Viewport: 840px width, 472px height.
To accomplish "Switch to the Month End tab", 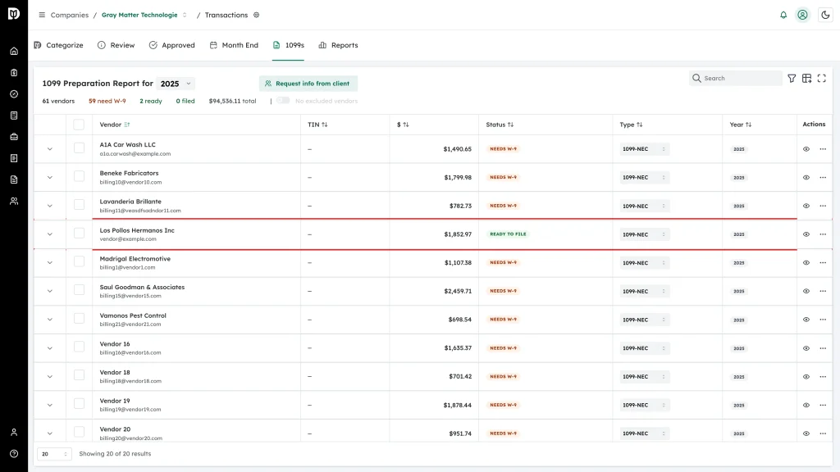I will [x=234, y=46].
